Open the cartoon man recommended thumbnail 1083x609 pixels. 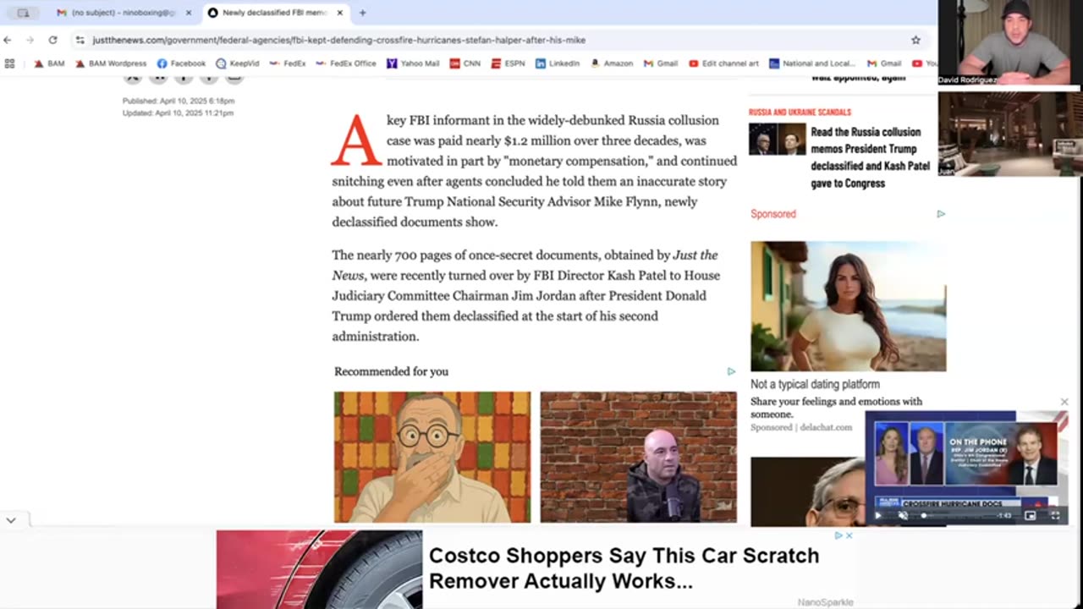(x=432, y=457)
